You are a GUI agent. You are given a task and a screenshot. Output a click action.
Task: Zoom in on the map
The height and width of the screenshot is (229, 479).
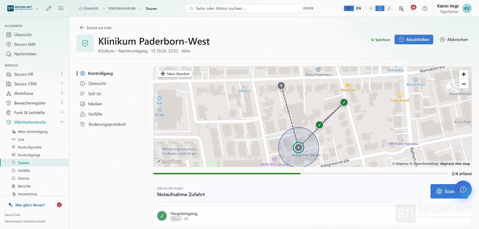point(464,74)
